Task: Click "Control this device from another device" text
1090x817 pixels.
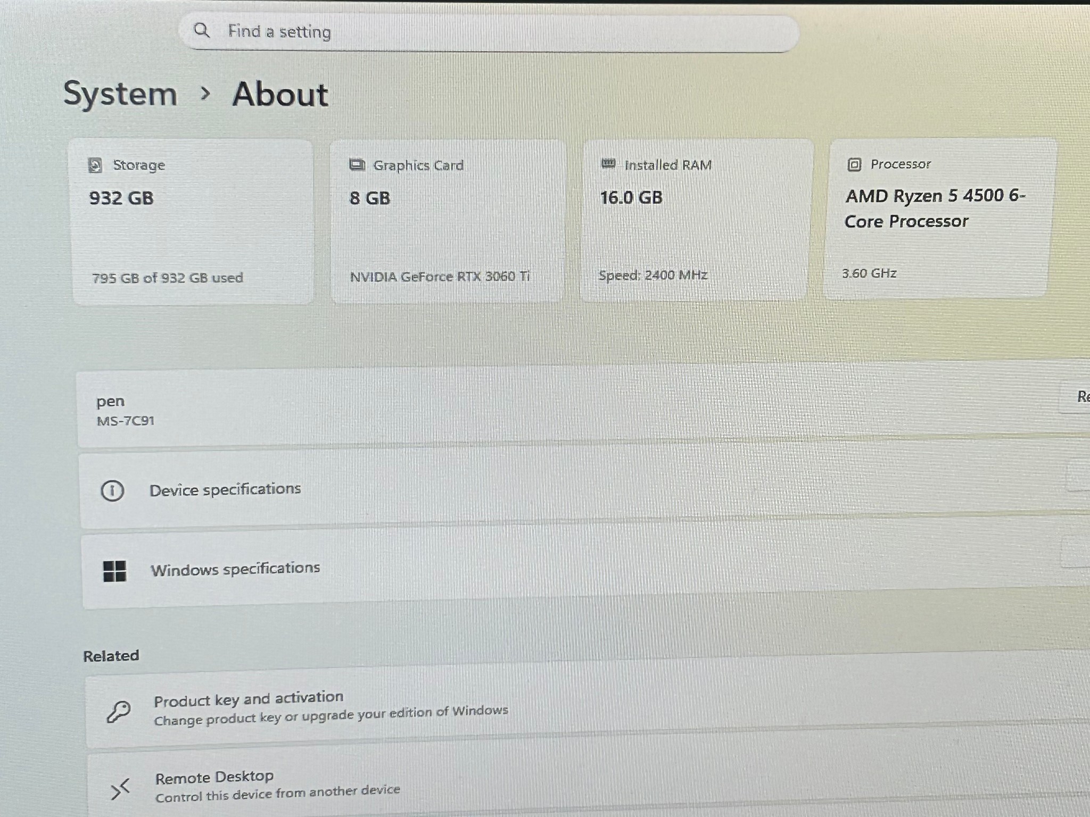Action: pos(277,794)
